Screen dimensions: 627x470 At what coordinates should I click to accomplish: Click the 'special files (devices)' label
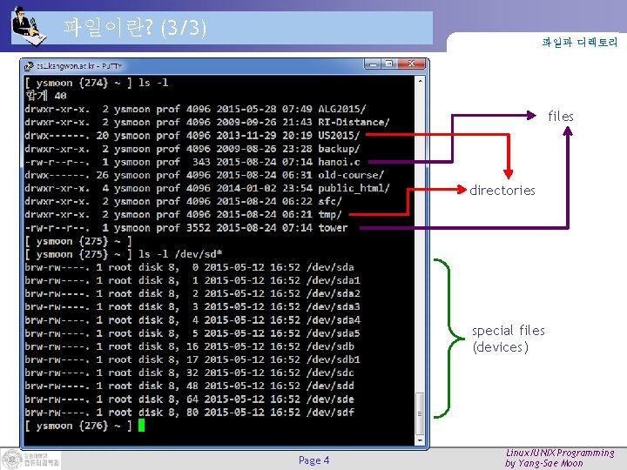pyautogui.click(x=509, y=339)
